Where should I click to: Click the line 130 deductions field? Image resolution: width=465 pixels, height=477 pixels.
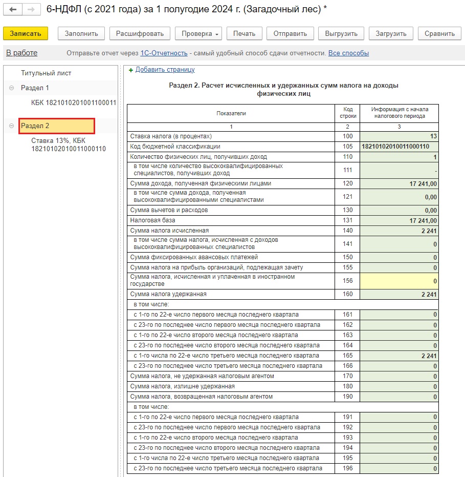(399, 210)
